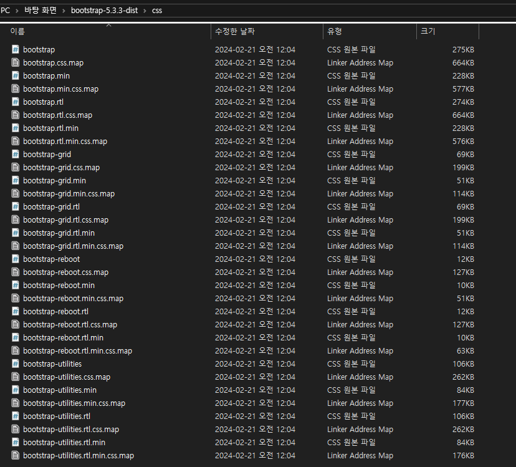The image size is (516, 467).
Task: Select the bootstrap-utilities.min.css.map file name
Action: click(x=74, y=403)
